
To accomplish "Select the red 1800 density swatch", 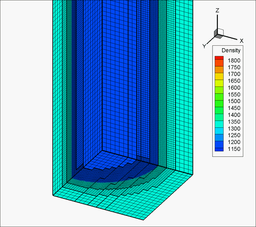I will [x=219, y=58].
